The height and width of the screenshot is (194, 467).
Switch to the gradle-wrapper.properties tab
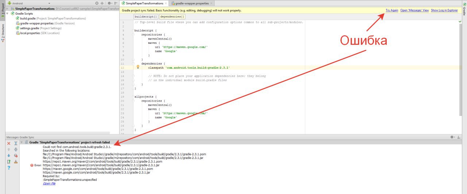pyautogui.click(x=192, y=3)
